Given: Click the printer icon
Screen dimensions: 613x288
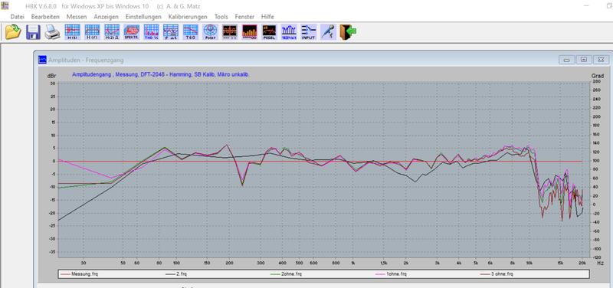Looking at the screenshot, I should pyautogui.click(x=52, y=31).
